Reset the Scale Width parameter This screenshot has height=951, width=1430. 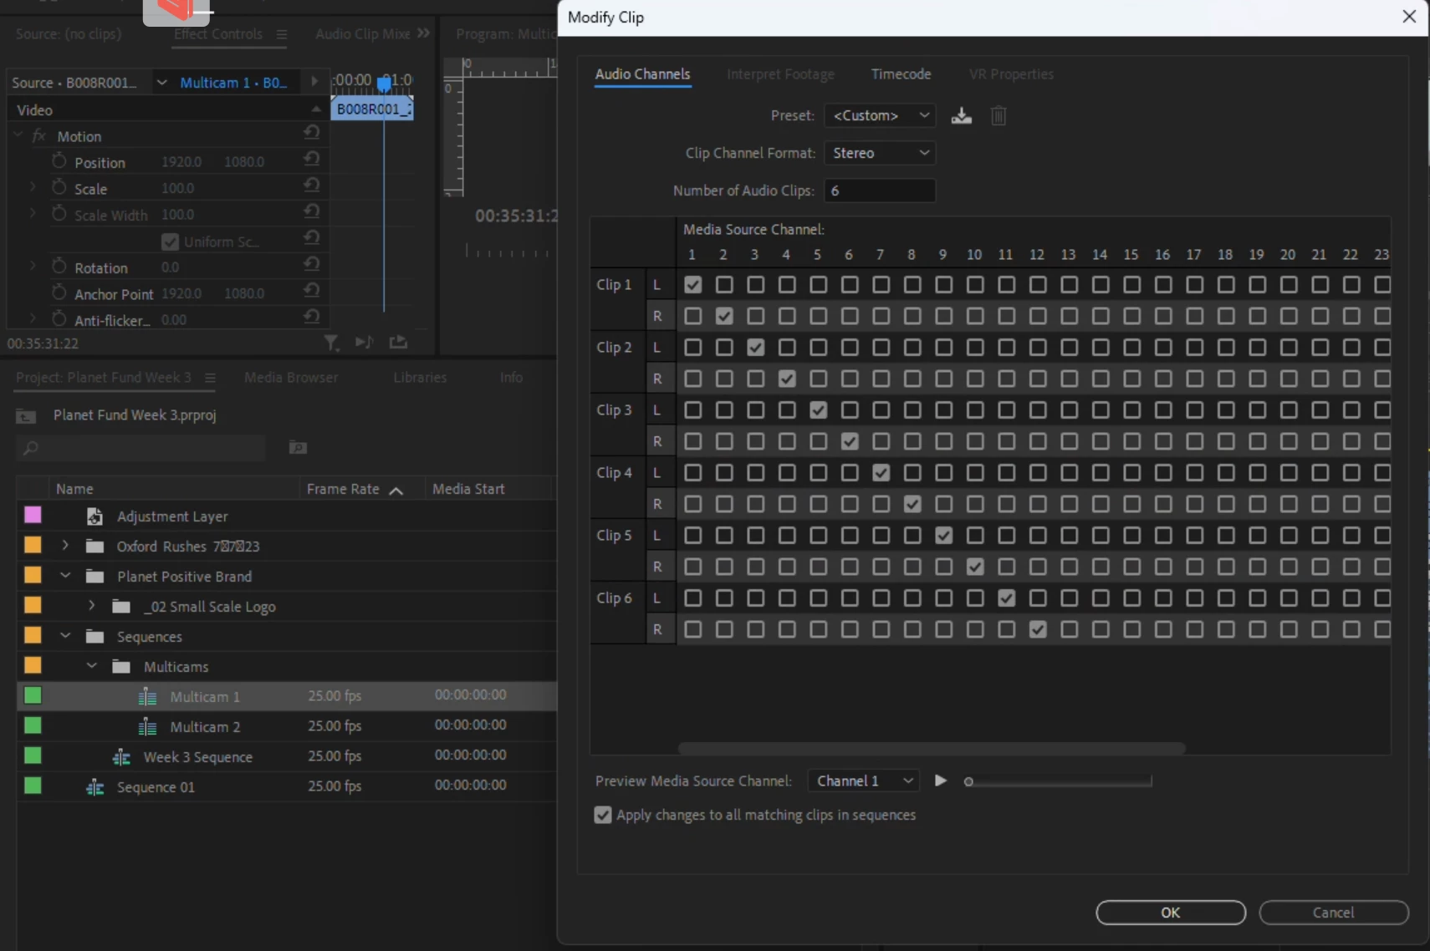(x=312, y=211)
